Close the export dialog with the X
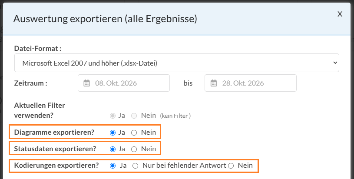Image resolution: width=354 pixels, height=179 pixels. point(340,14)
